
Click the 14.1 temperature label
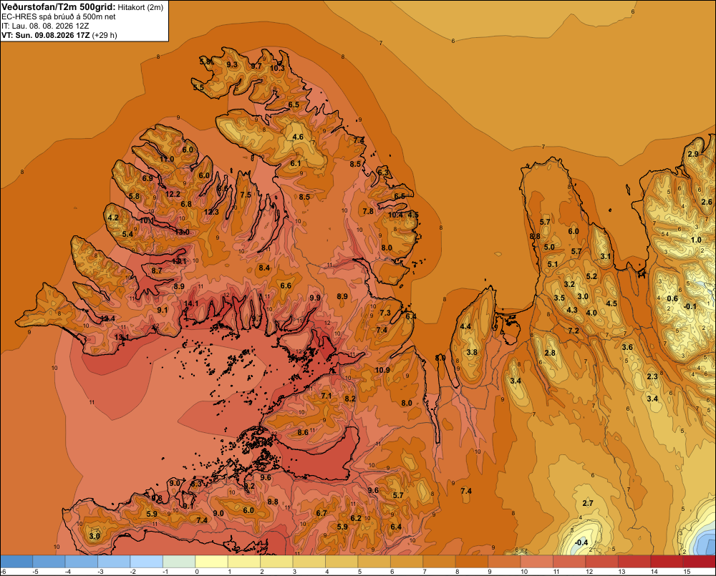(191, 303)
